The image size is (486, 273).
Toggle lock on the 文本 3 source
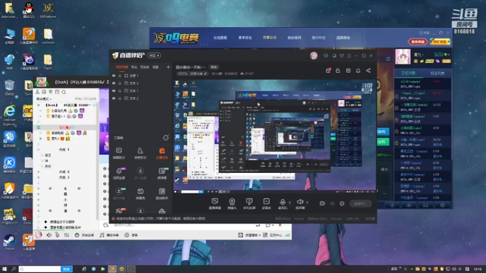(x=120, y=83)
